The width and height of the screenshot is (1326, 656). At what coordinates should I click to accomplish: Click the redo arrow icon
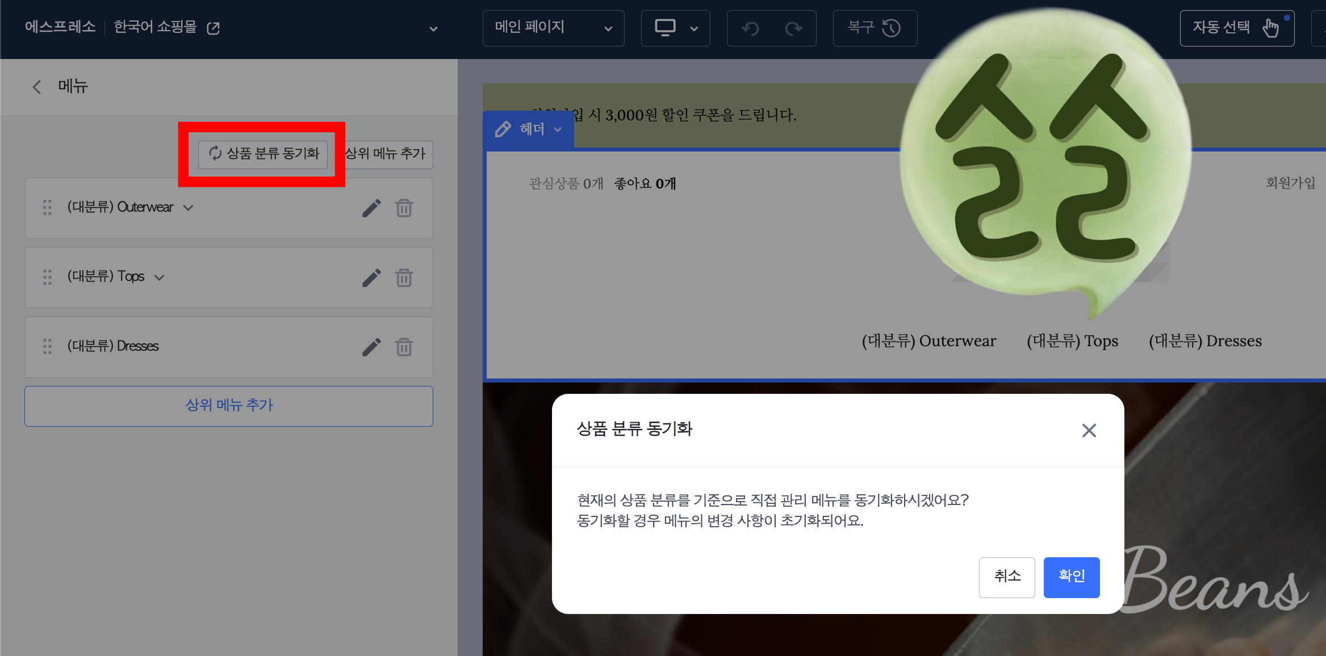(793, 28)
